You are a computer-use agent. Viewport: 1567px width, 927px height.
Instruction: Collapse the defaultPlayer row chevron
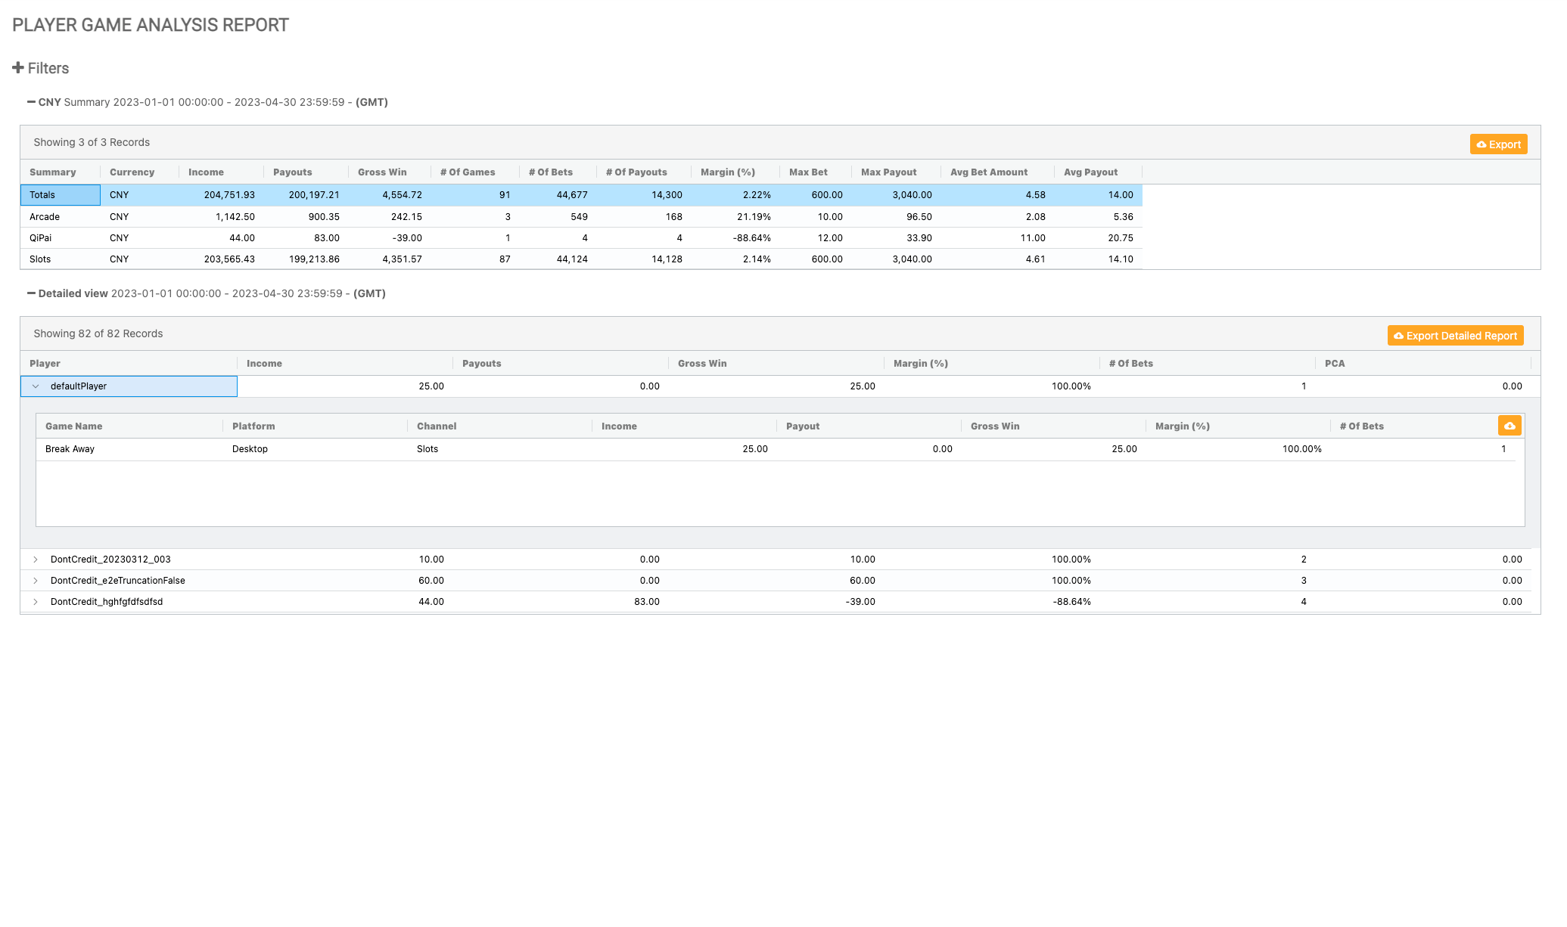click(36, 386)
